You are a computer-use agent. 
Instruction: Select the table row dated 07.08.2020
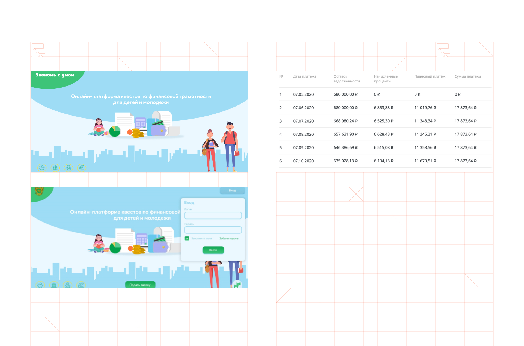click(x=303, y=134)
